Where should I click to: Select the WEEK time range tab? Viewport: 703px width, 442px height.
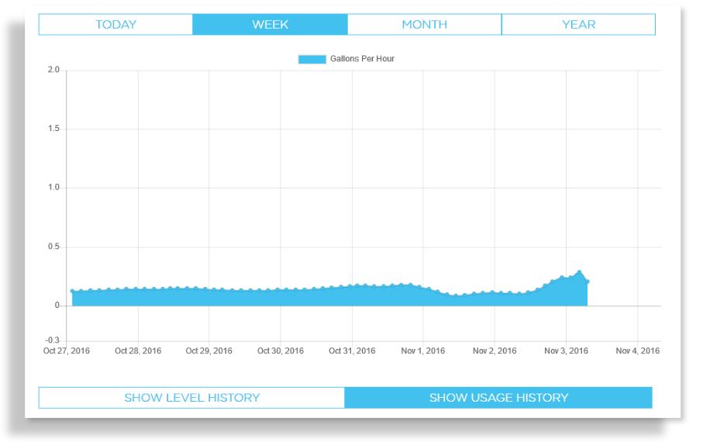(x=270, y=25)
